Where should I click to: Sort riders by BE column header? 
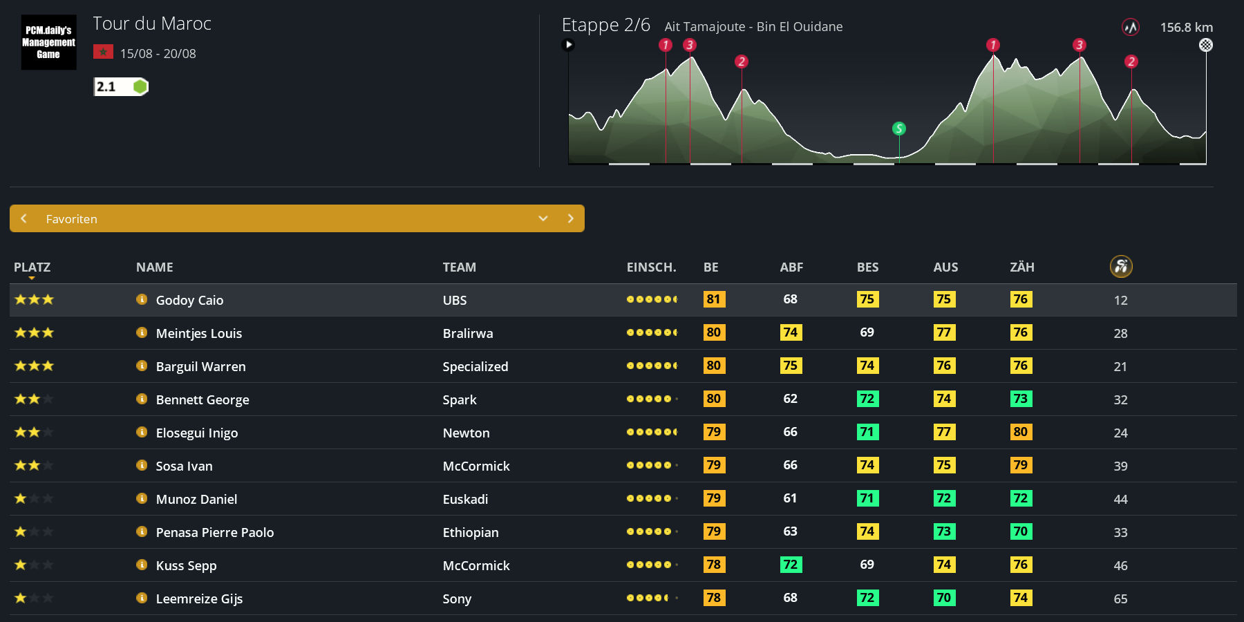point(710,267)
